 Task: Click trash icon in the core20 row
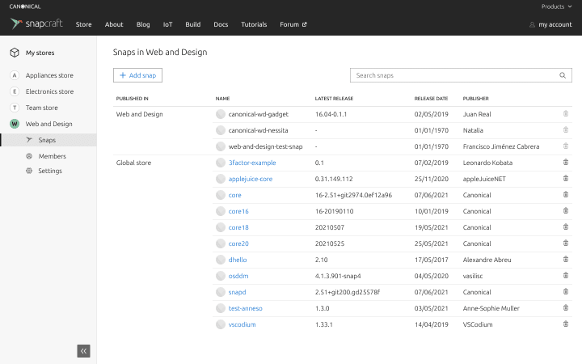[x=566, y=243]
